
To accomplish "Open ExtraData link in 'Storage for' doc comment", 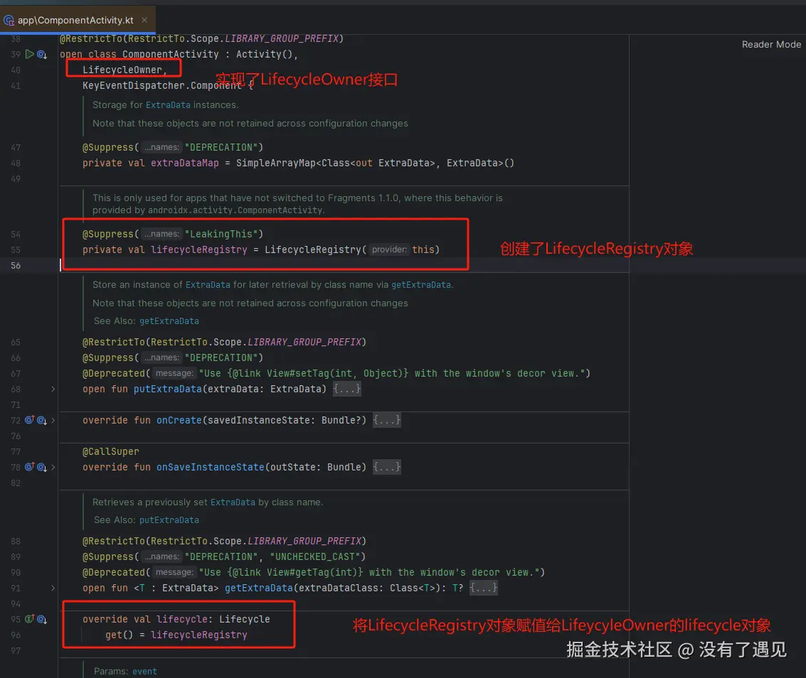I will pyautogui.click(x=168, y=104).
